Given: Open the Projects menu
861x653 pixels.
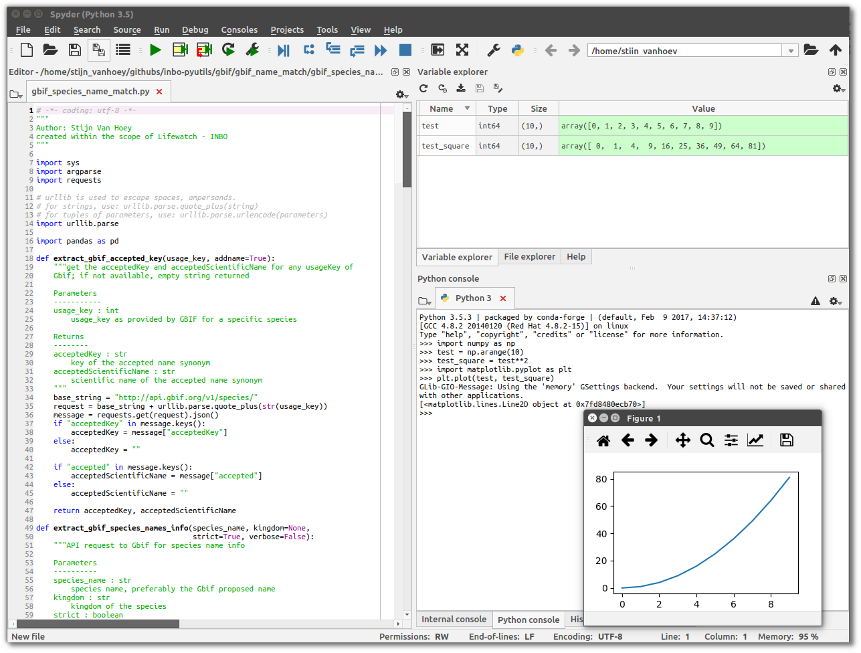Looking at the screenshot, I should point(287,29).
